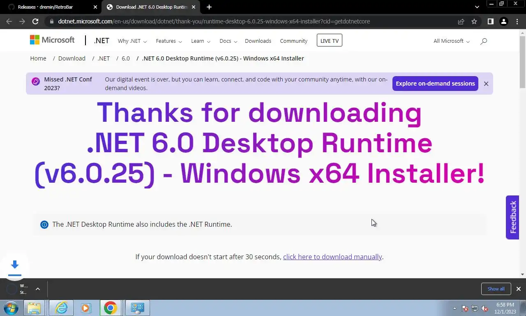
Task: Show hidden tray icons arrow
Action: click(x=454, y=308)
